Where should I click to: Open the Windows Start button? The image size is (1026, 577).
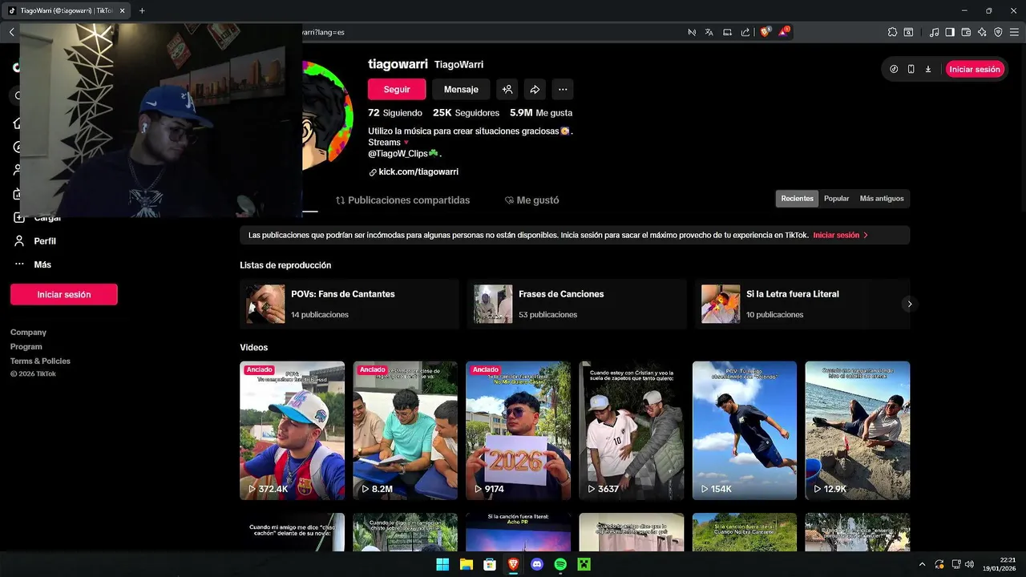442,564
